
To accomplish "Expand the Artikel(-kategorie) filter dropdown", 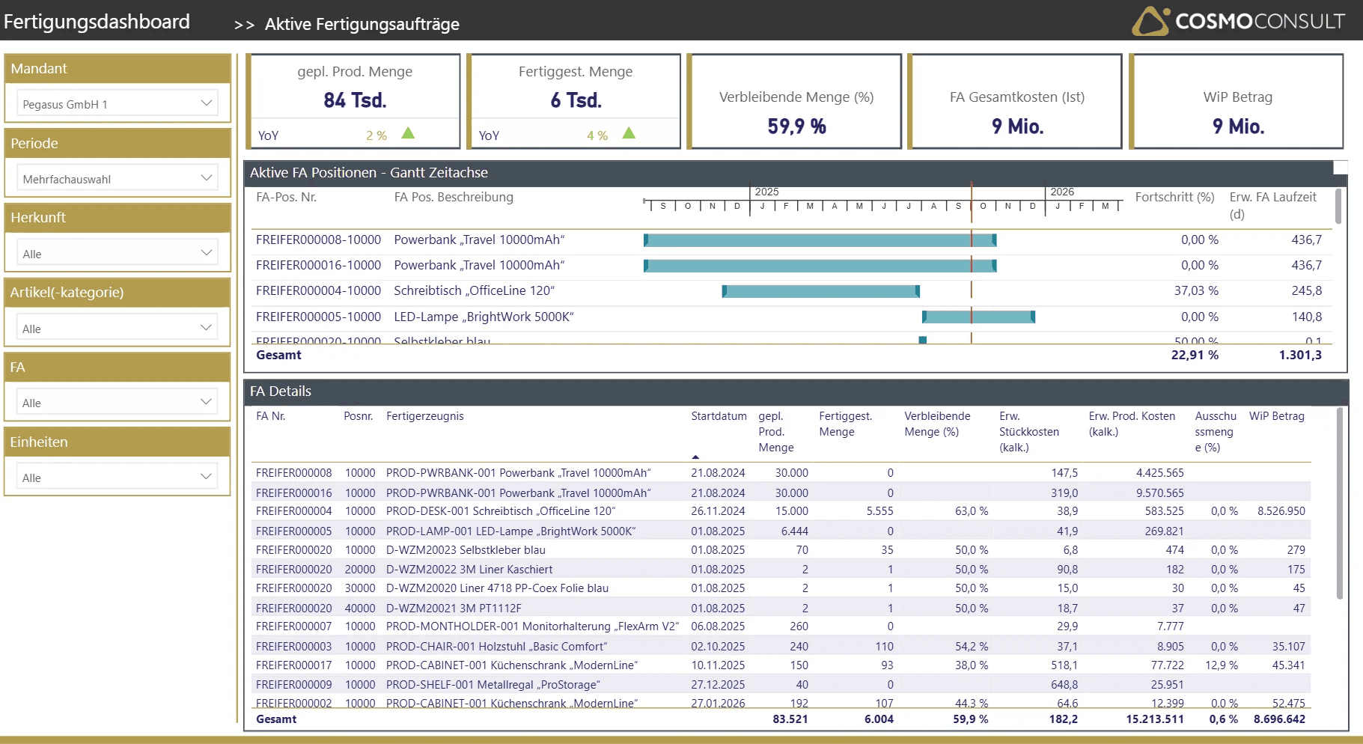I will click(x=118, y=328).
